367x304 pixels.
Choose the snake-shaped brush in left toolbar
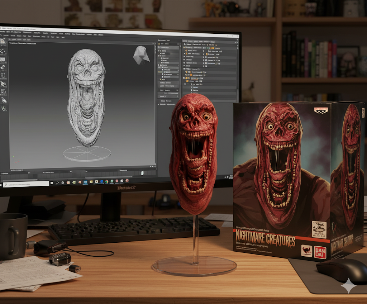4,100
